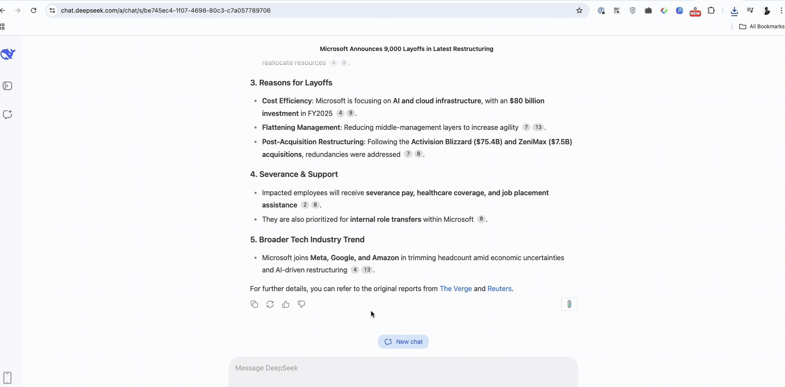Image resolution: width=785 pixels, height=387 pixels.
Task: Open citation 8 on Post-Acquisition Restructuring bullet
Action: click(418, 154)
